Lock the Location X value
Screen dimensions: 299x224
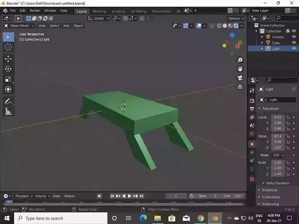click(x=288, y=117)
